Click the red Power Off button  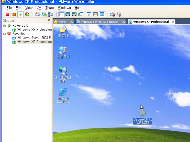click(x=7, y=14)
